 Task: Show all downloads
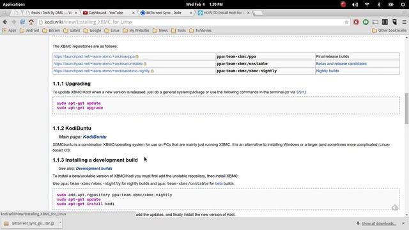[379, 224]
